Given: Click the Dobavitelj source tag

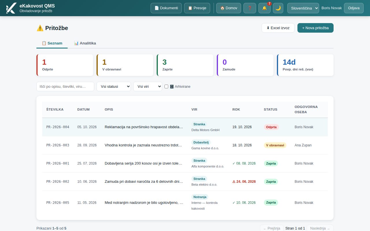Looking at the screenshot, I should point(201,142).
